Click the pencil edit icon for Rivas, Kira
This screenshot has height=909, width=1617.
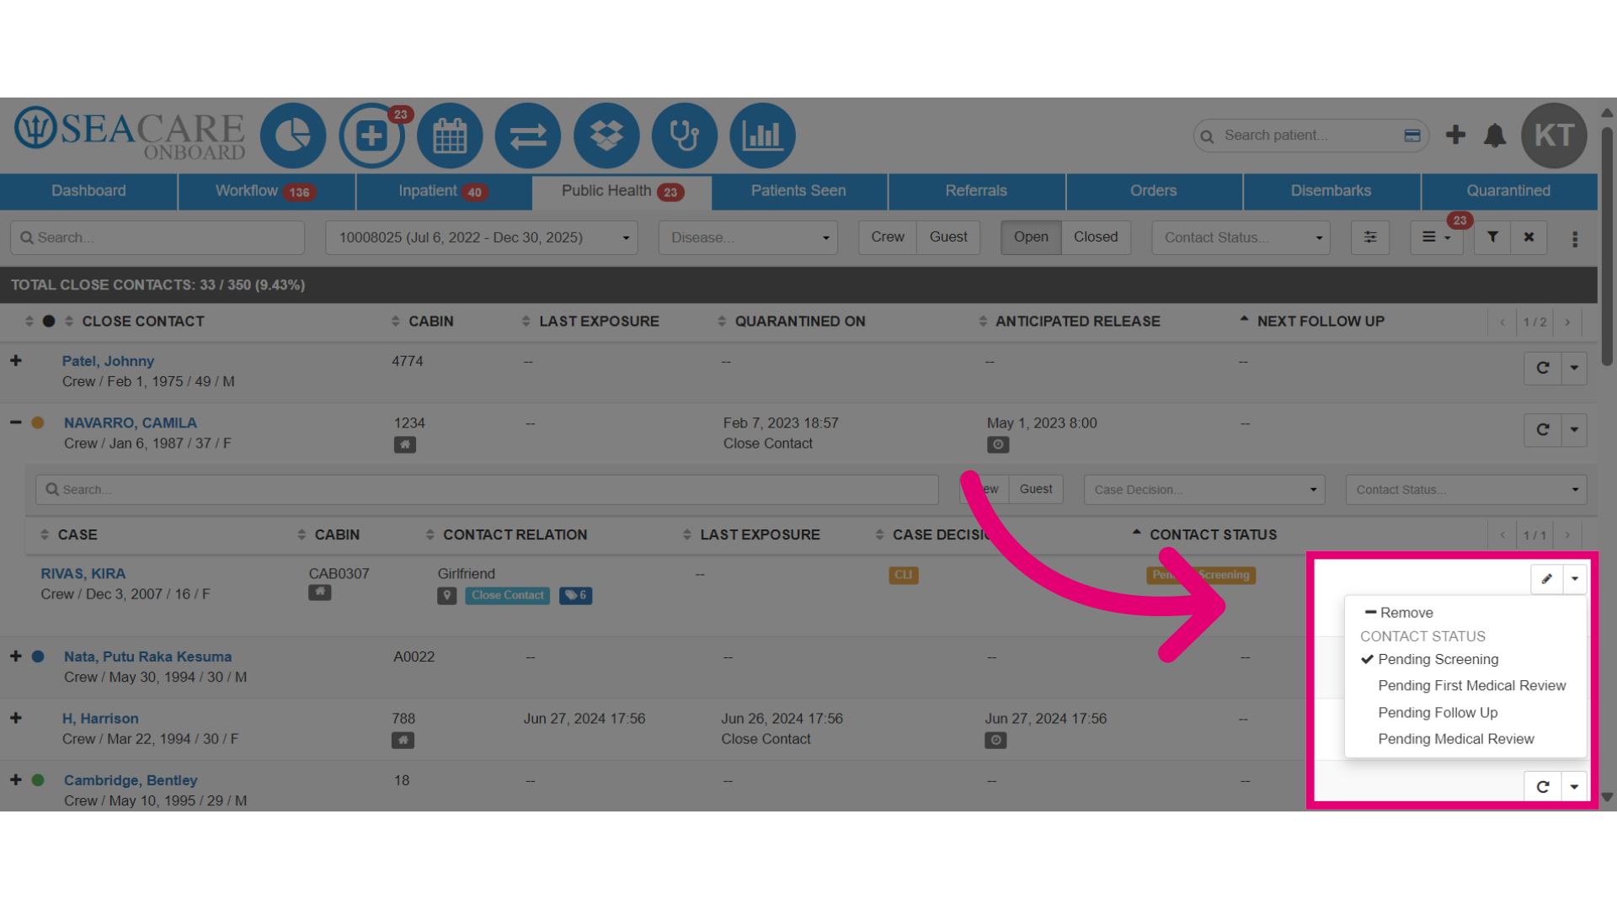click(1546, 579)
